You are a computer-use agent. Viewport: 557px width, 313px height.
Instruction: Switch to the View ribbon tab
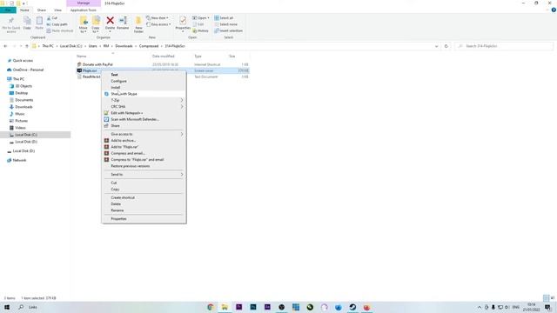pyautogui.click(x=57, y=10)
